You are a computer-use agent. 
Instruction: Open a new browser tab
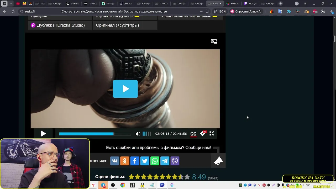click(281, 4)
